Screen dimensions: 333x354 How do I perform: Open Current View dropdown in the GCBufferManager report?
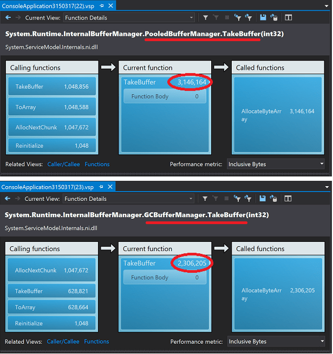click(x=129, y=199)
